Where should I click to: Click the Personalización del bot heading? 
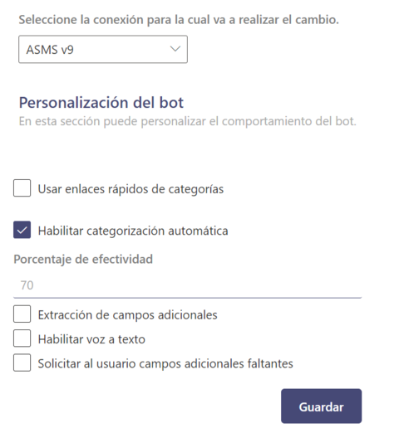coord(101,102)
